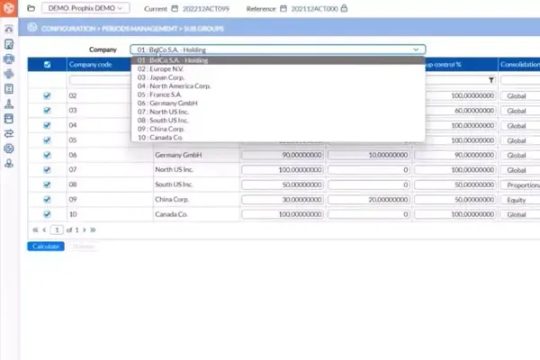Open the data entry pencil sidebar icon
Viewport: 540px width, 360px height.
point(9,44)
